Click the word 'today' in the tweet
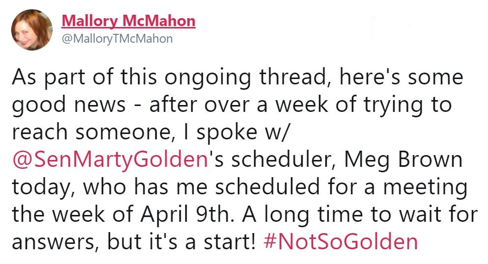The height and width of the screenshot is (264, 488). (44, 187)
